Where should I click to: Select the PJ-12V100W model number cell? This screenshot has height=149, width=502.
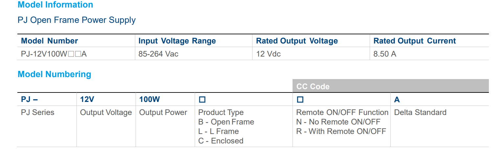click(54, 54)
